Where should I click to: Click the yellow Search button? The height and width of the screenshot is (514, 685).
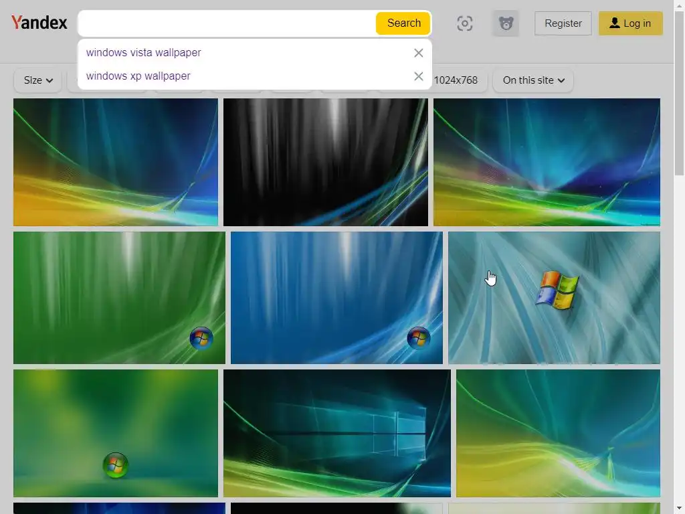point(403,23)
